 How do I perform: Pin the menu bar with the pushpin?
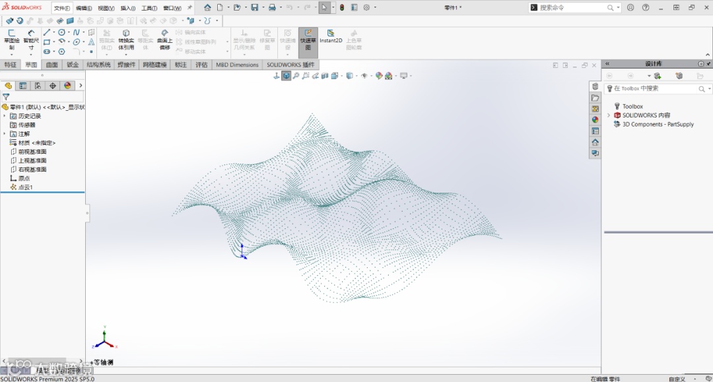(x=190, y=7)
